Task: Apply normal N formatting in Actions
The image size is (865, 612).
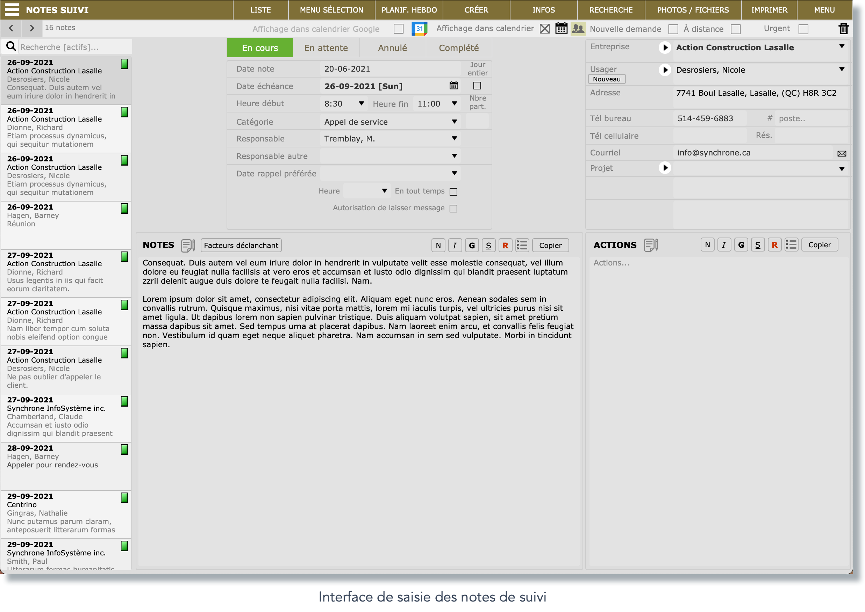Action: click(707, 245)
